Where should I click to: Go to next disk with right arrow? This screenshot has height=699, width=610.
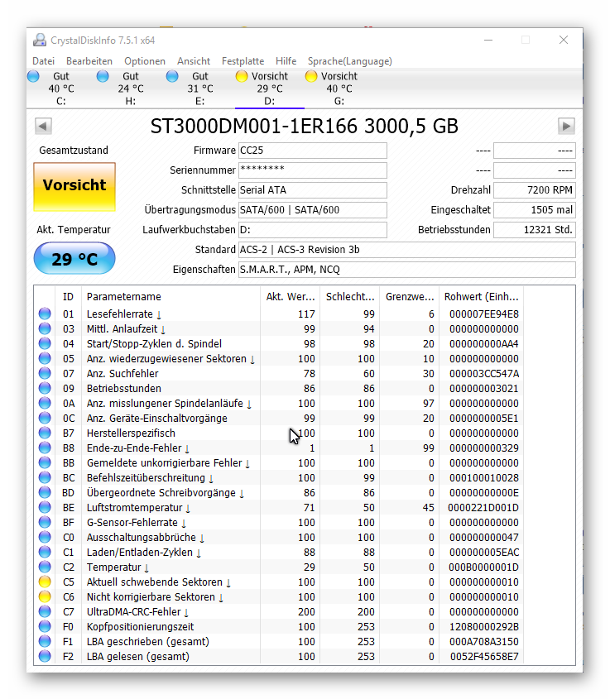[566, 127]
